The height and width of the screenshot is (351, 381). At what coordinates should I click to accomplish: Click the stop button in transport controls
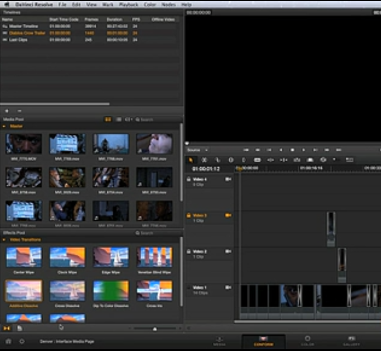(x=293, y=150)
